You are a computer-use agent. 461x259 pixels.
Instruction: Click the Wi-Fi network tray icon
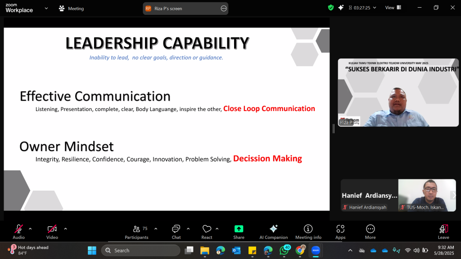click(408, 250)
